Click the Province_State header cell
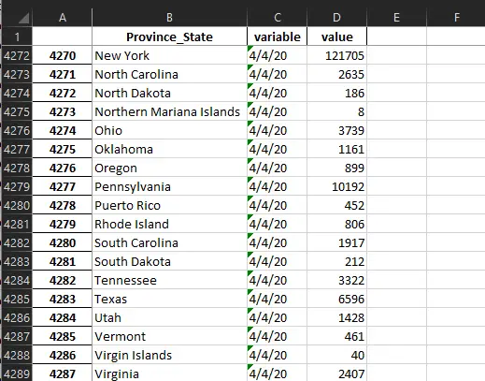This screenshot has width=485, height=381. [x=169, y=37]
